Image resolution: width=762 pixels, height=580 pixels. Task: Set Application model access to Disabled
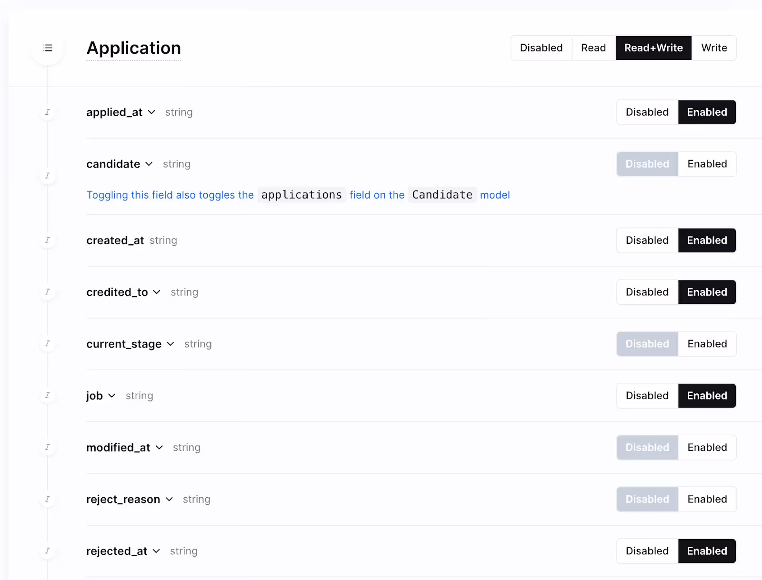[x=541, y=48]
